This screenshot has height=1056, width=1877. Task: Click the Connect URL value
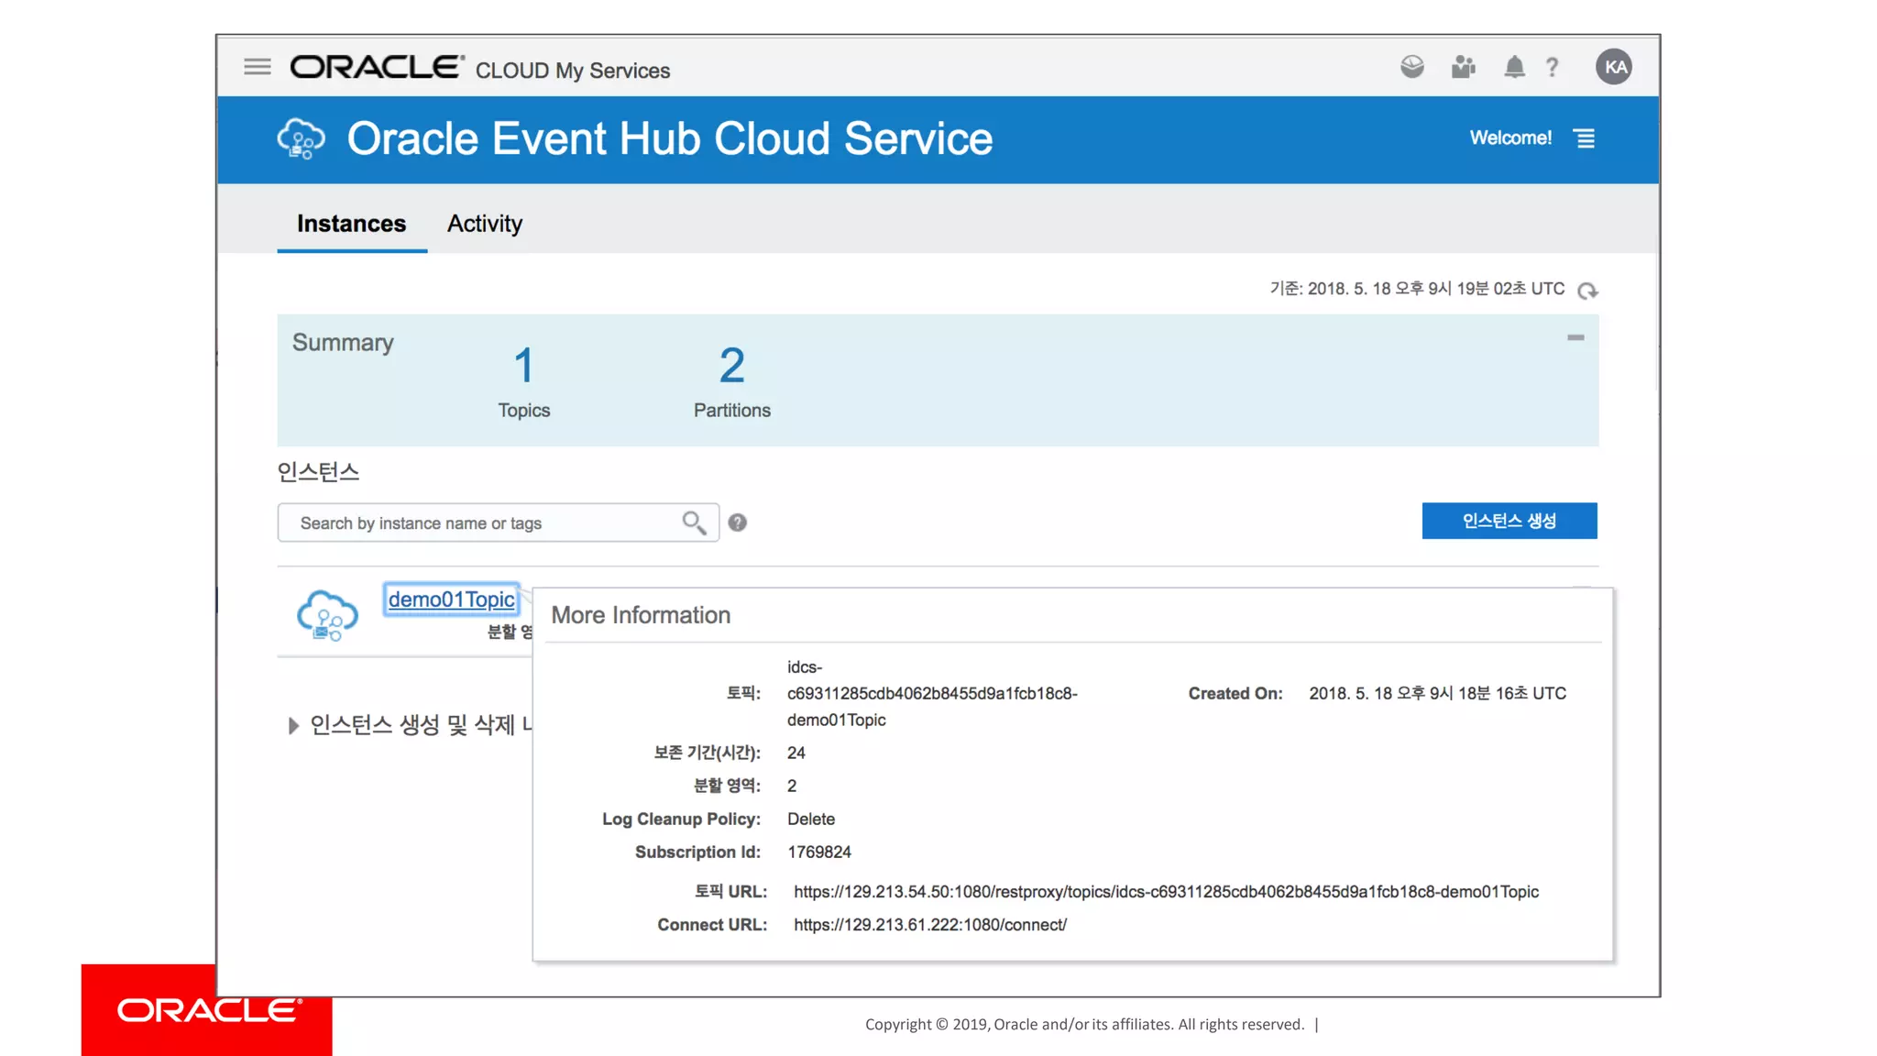(930, 925)
